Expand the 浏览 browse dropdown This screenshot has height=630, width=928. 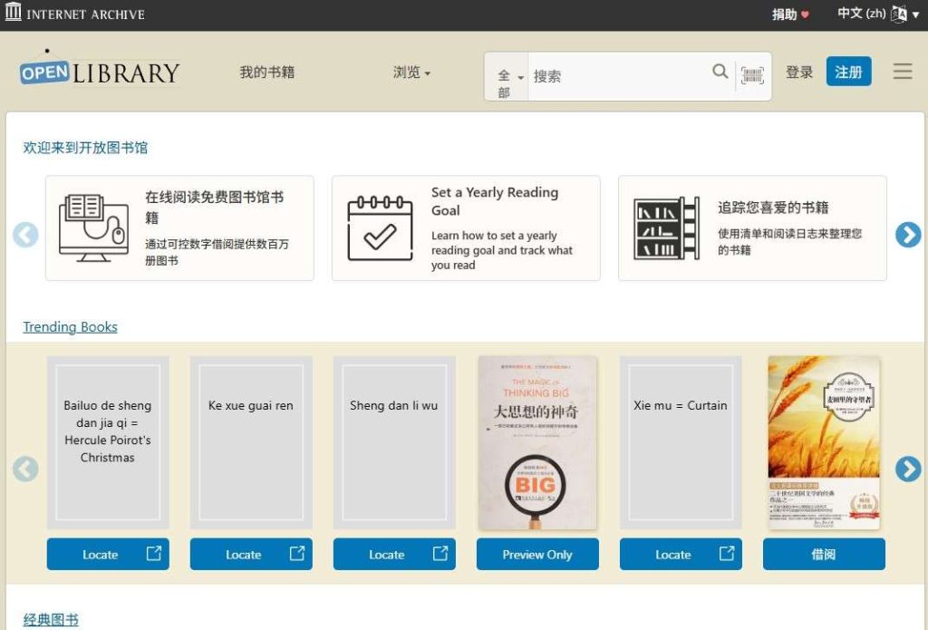point(411,73)
